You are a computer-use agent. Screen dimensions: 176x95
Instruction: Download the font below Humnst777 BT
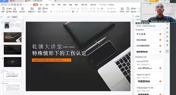tap(160, 68)
